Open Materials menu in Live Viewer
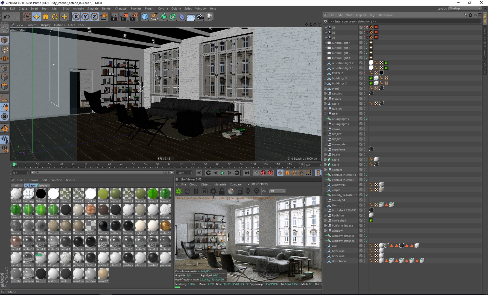This screenshot has height=295, width=488. click(220, 184)
